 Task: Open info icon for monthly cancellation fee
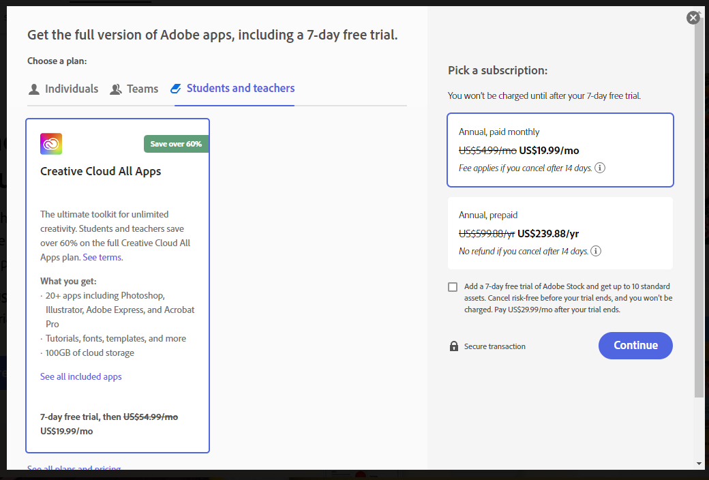[600, 168]
